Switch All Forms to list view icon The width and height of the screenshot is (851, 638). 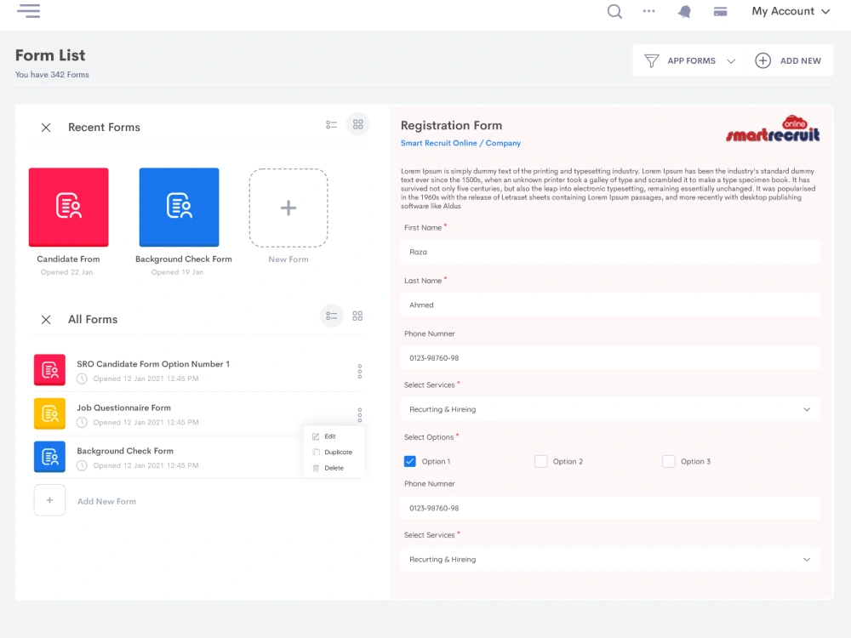click(331, 316)
